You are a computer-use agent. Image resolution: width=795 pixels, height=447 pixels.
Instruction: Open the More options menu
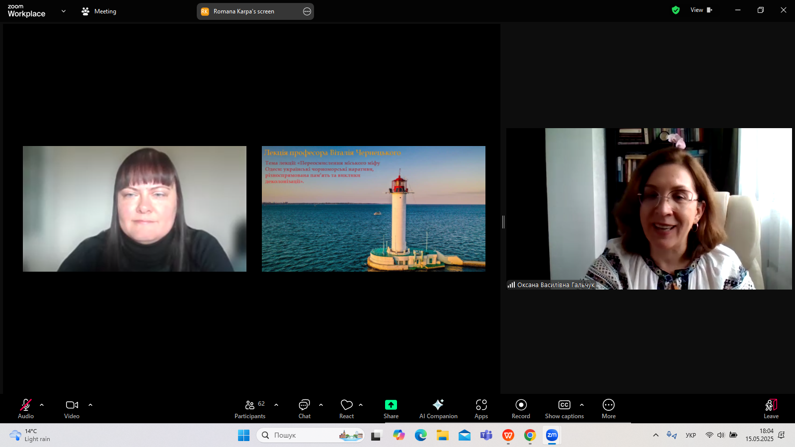[x=608, y=409]
